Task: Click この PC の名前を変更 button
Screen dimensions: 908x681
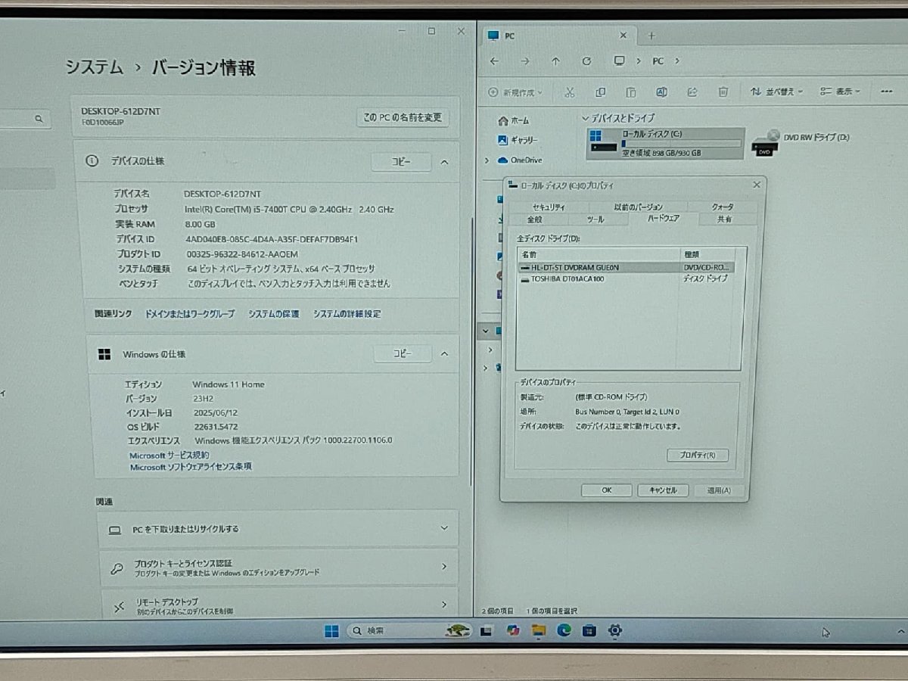Action: pyautogui.click(x=402, y=118)
